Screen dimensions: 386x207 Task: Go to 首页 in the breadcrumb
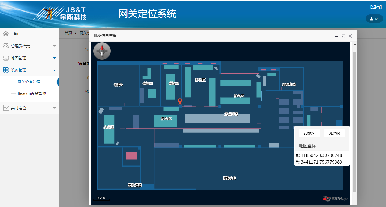click(68, 33)
